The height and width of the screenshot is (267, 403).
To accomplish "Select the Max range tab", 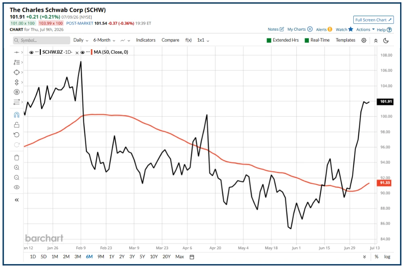I will 180,257.
